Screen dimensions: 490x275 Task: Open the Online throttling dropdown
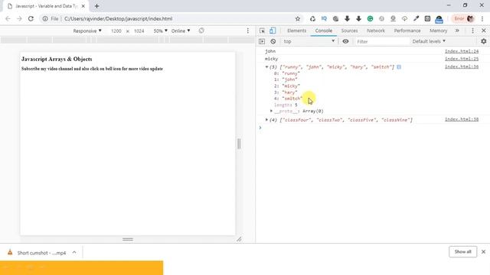coord(181,31)
